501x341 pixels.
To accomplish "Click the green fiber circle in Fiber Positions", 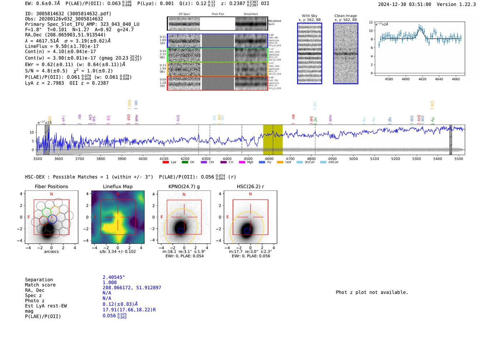I will (x=47, y=212).
